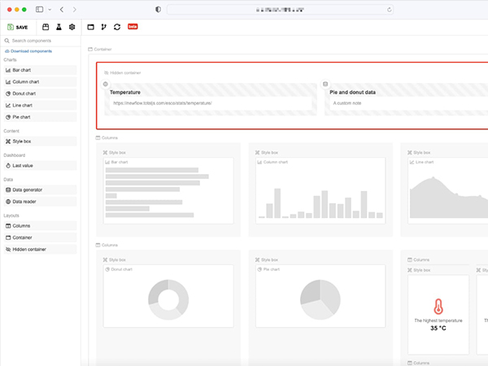
Task: Click the Container label at canvas top
Action: (100, 49)
